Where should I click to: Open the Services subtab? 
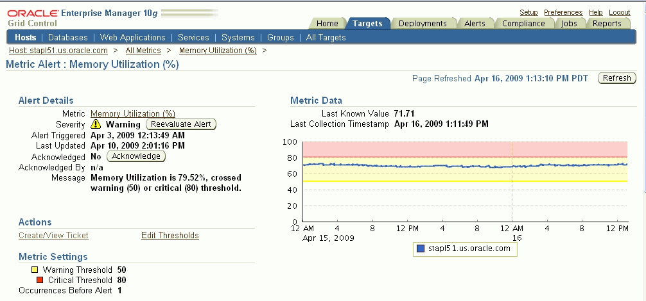point(193,37)
